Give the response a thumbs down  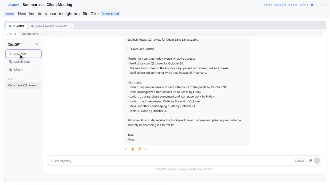click(x=140, y=149)
